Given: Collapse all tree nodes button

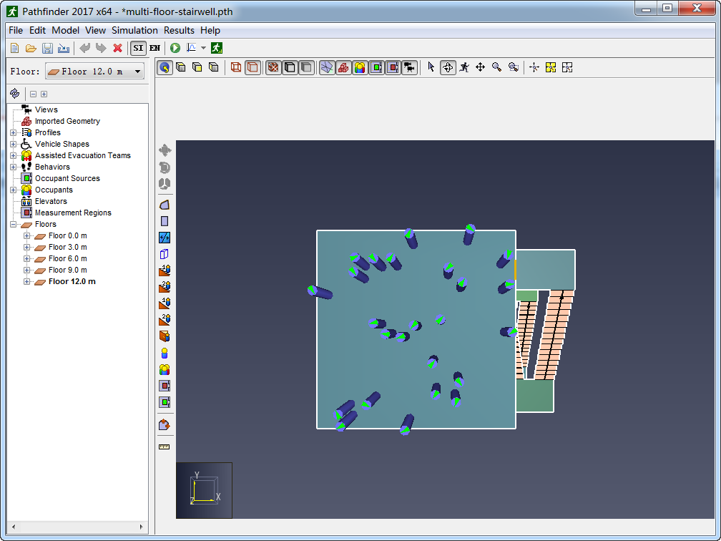Looking at the screenshot, I should 33,94.
